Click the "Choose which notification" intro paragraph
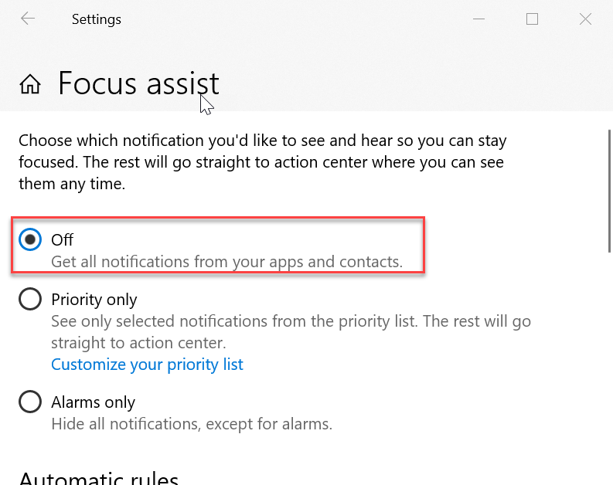Image resolution: width=613 pixels, height=485 pixels. tap(262, 162)
